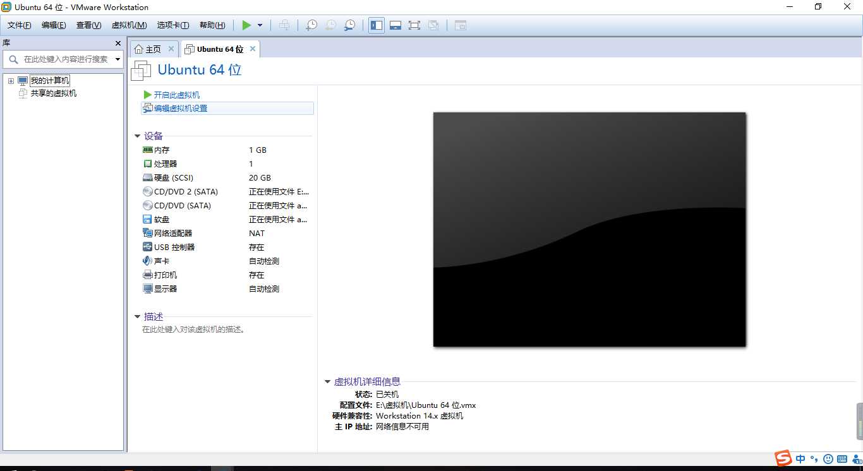Toggle the punctuation mode indicator in IME bar

(x=814, y=459)
